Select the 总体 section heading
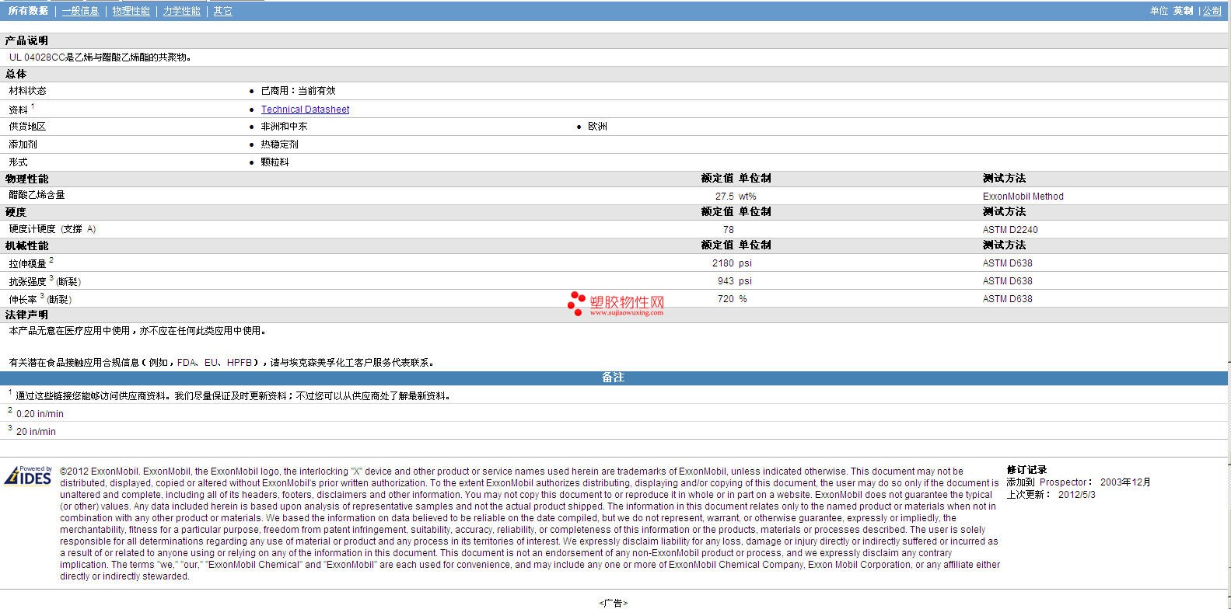 (16, 74)
